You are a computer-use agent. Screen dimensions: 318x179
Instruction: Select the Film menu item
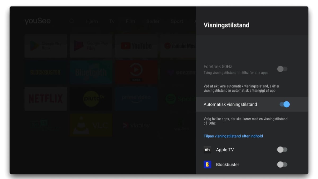pyautogui.click(x=130, y=21)
